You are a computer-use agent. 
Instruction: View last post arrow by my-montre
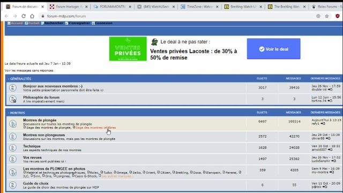coord(332,172)
